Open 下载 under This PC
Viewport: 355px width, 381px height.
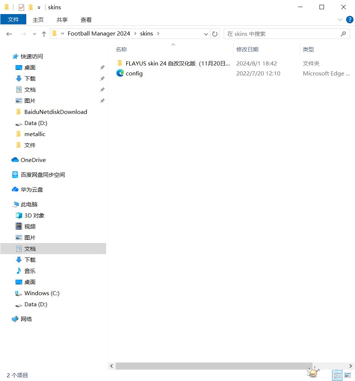(x=30, y=260)
